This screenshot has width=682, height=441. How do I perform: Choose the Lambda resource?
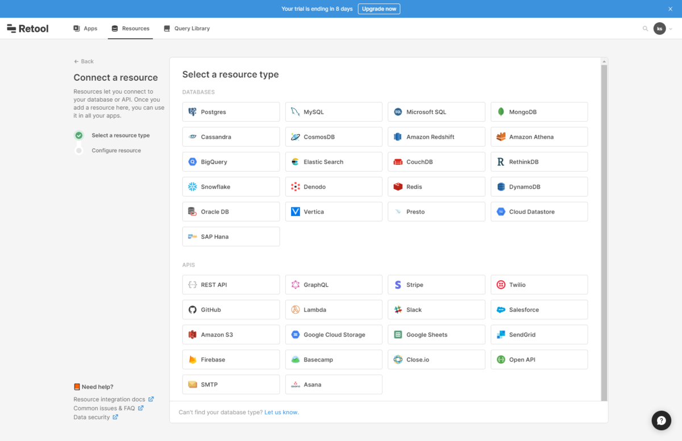[334, 310]
